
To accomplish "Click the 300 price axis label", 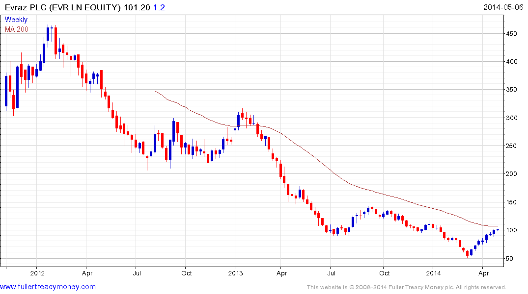I will click(x=512, y=118).
